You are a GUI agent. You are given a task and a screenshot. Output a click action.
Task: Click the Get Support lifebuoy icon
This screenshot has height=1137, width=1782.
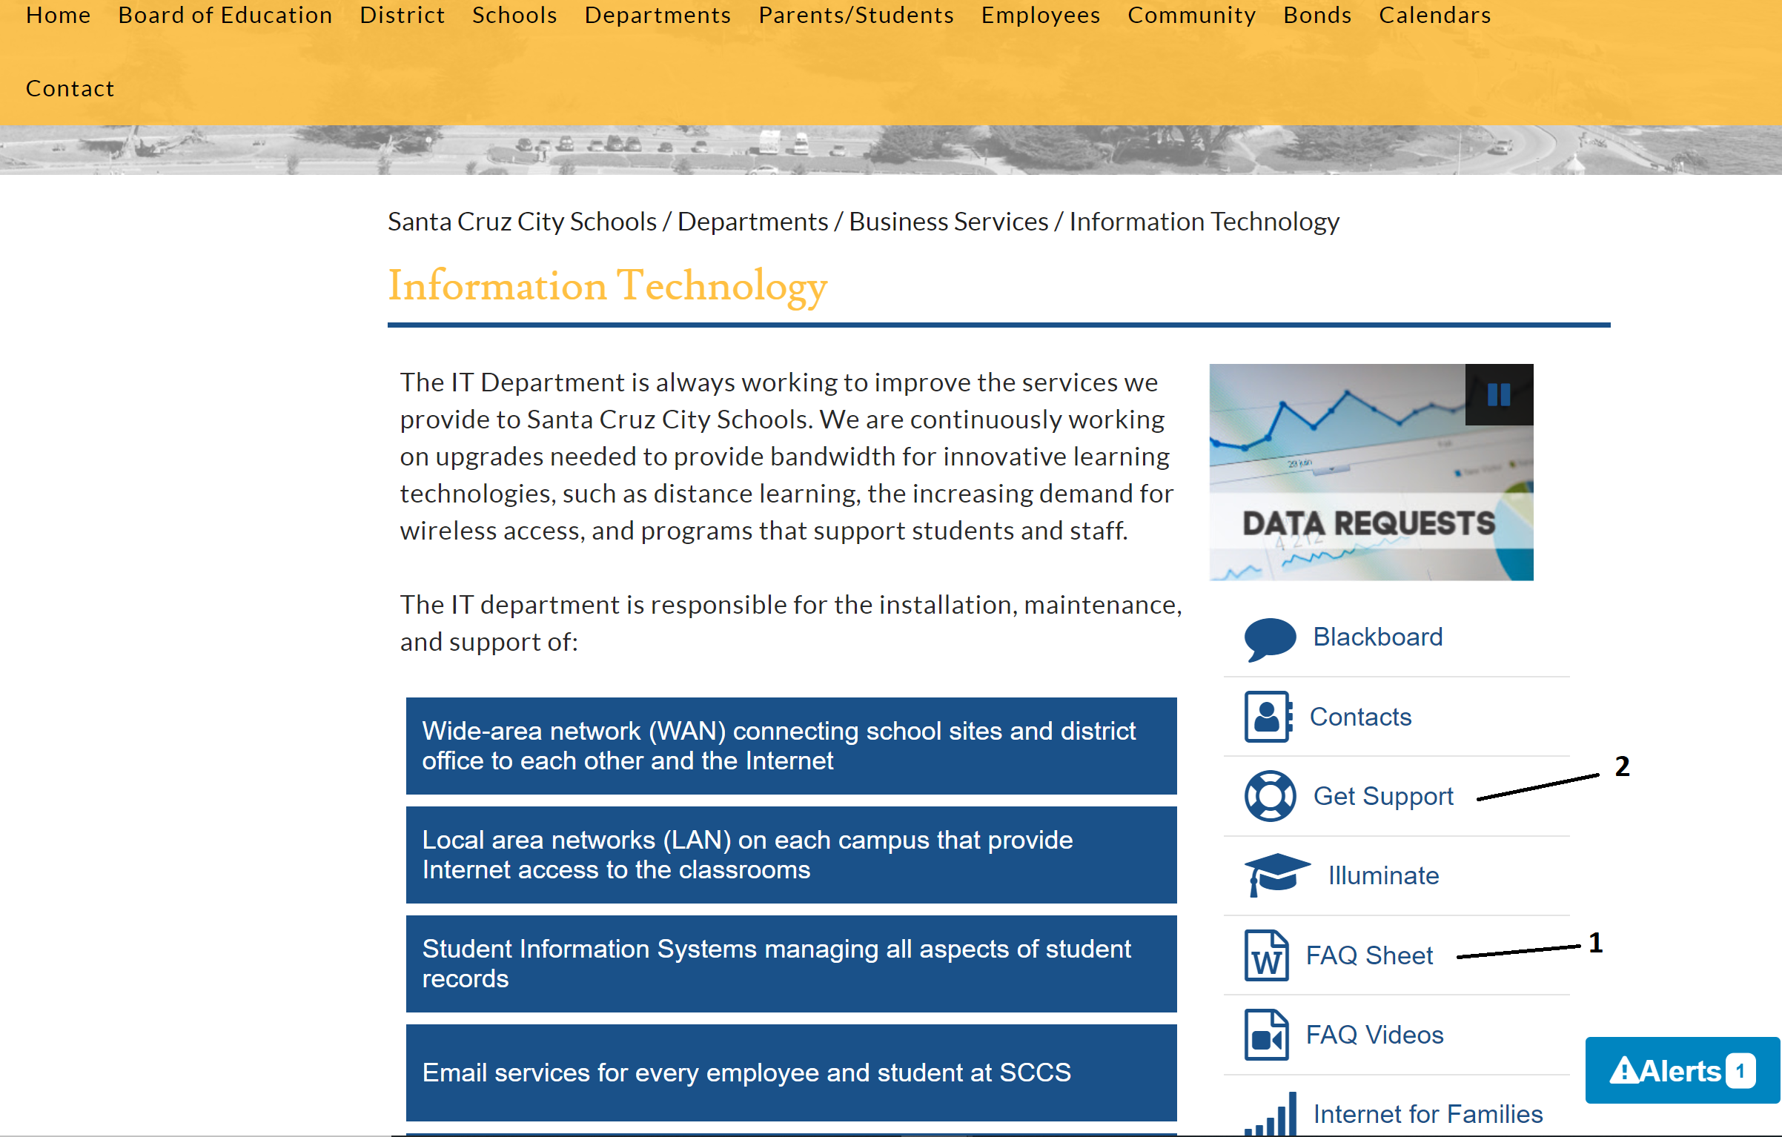click(x=1270, y=796)
